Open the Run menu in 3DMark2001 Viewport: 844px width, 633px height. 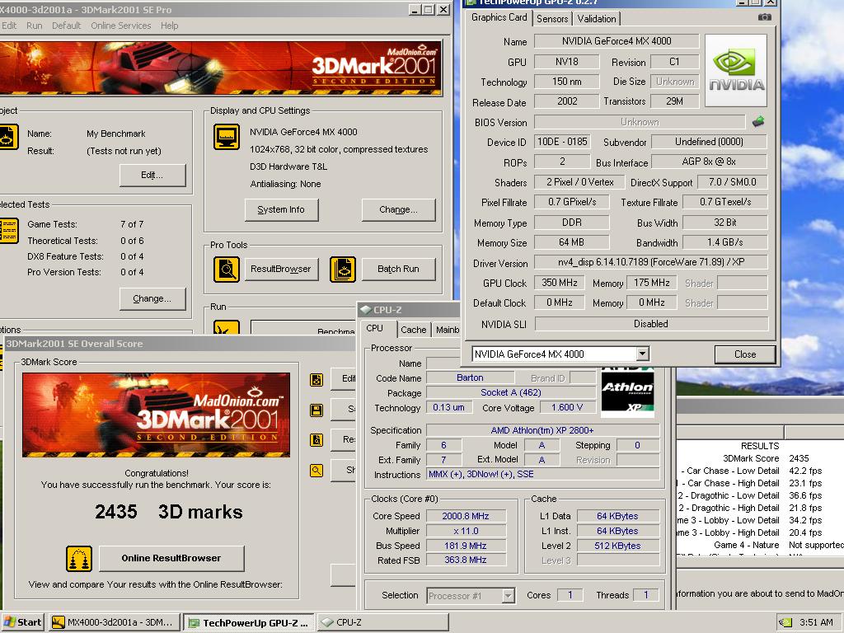click(x=34, y=26)
